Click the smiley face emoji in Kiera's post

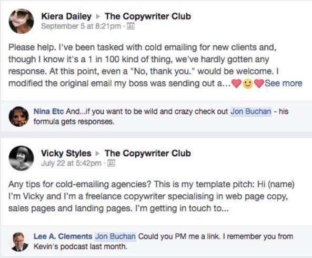[x=248, y=84]
